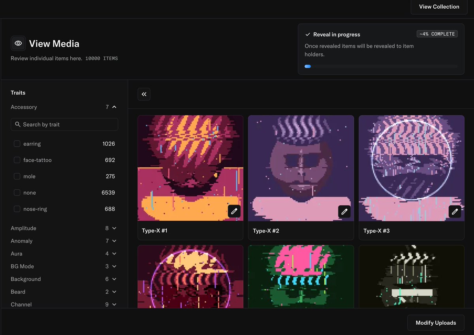Check the face-tattoo trait checkbox
474x335 pixels.
tap(17, 160)
